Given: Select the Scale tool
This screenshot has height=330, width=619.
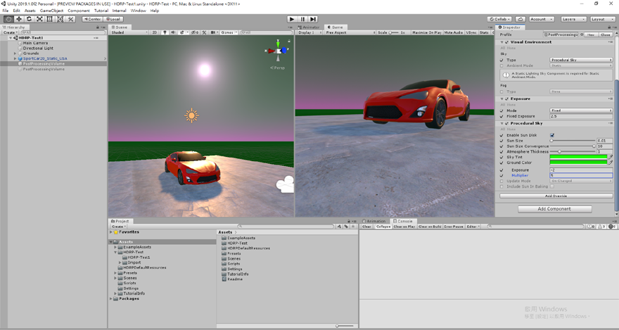Looking at the screenshot, I should pyautogui.click(x=39, y=19).
